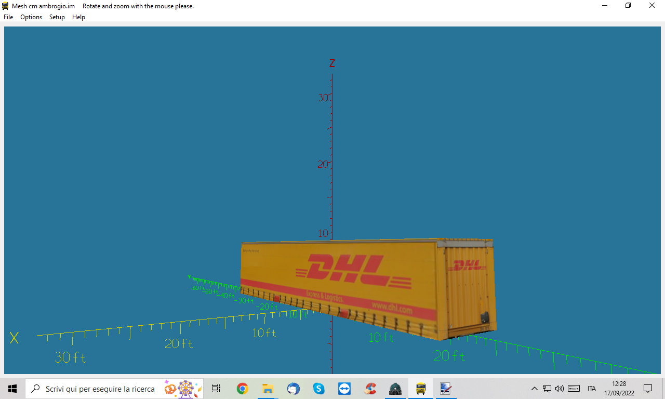This screenshot has height=399, width=665.
Task: Click the volume speaker tray icon
Action: pos(560,389)
